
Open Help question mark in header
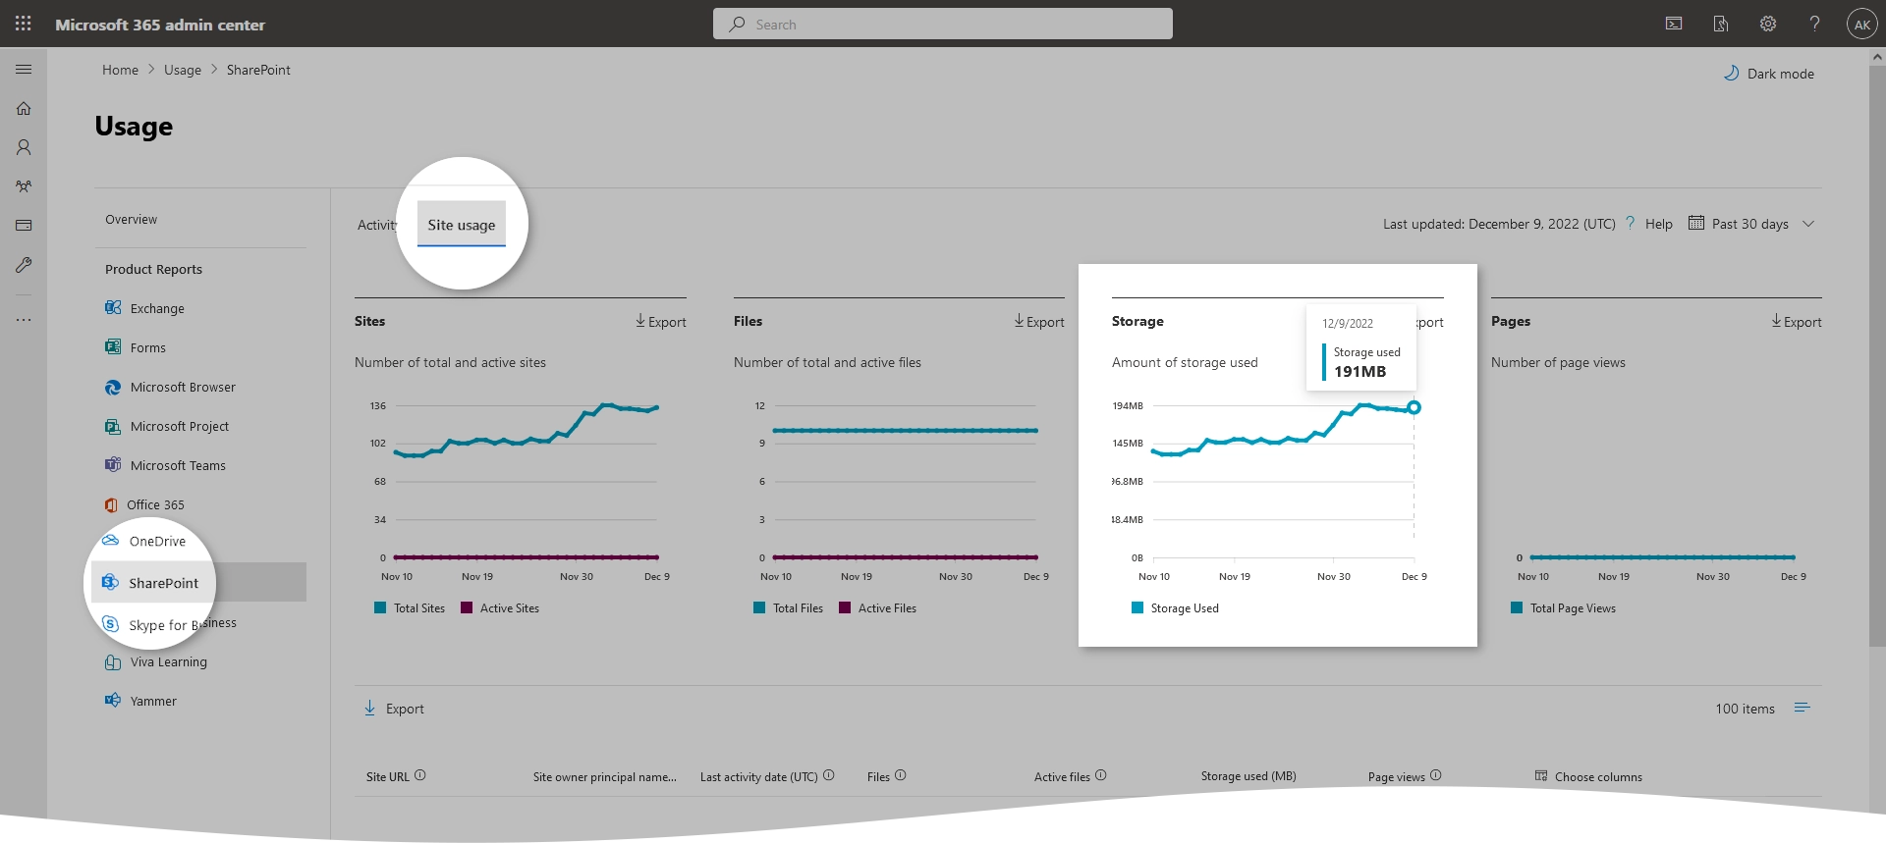coord(1814,24)
